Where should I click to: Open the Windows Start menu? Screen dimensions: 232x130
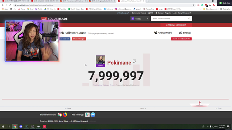[3, 126]
